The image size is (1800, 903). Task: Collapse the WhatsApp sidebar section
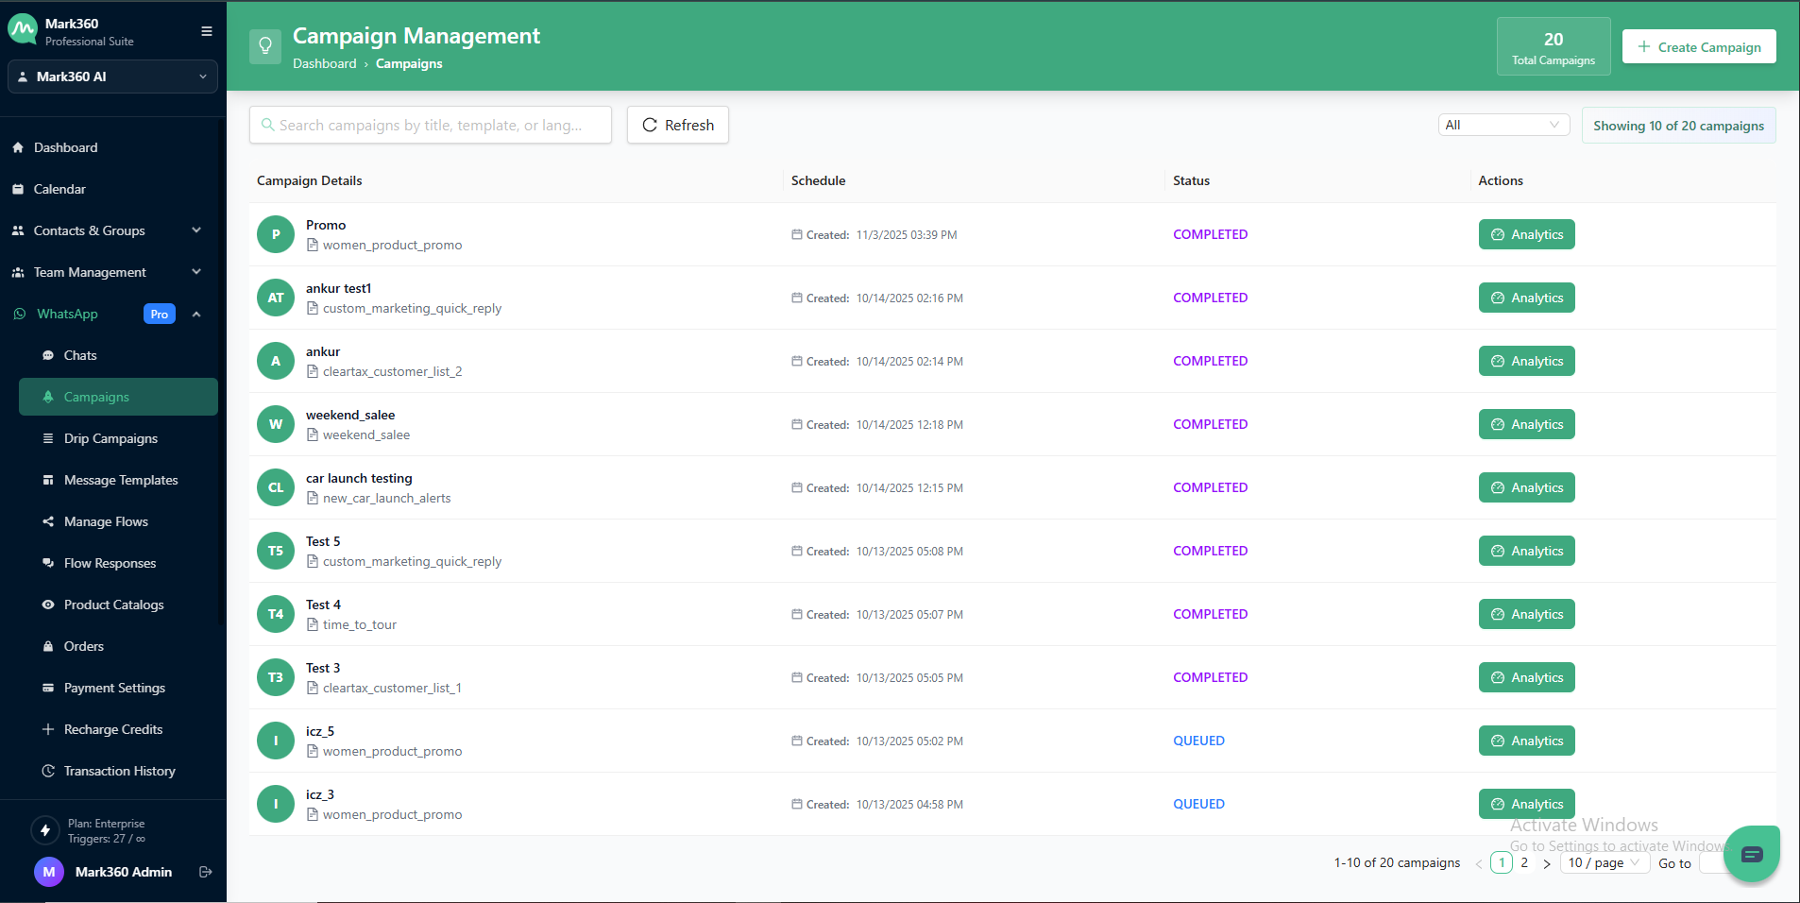pyautogui.click(x=196, y=314)
